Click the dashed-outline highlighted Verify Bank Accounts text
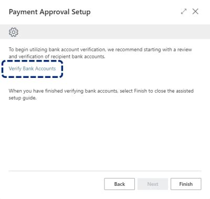 coord(32,68)
